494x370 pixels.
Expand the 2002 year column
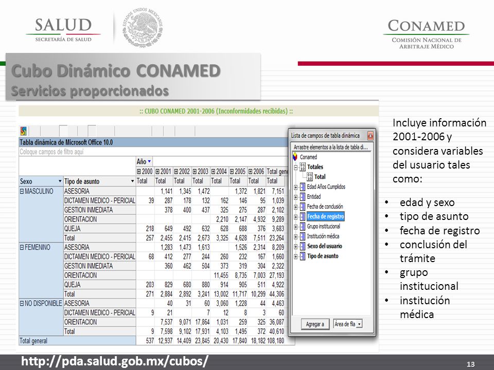(176, 172)
